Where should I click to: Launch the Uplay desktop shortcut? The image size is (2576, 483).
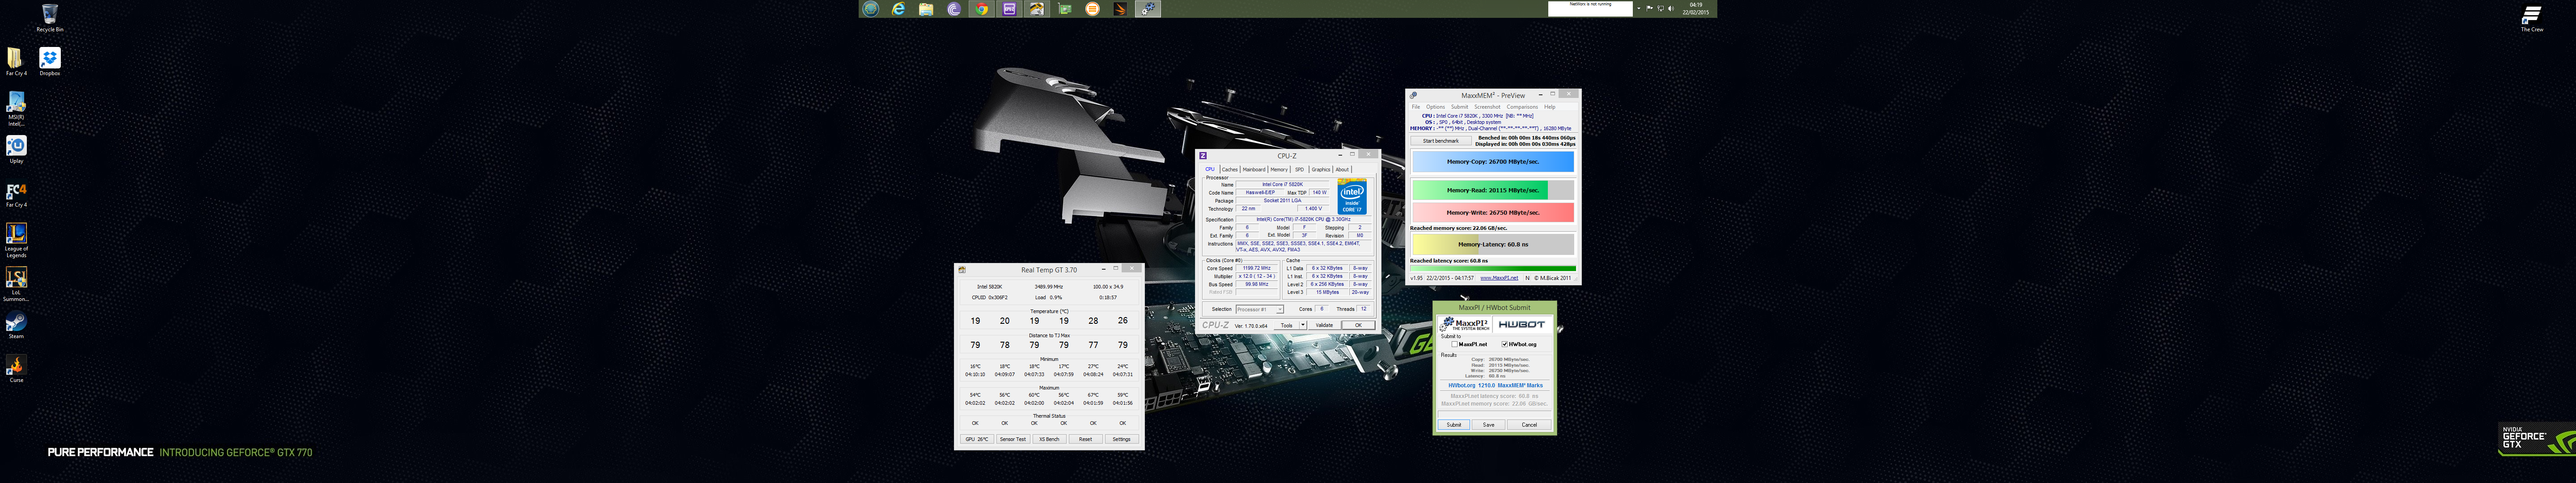coord(16,149)
